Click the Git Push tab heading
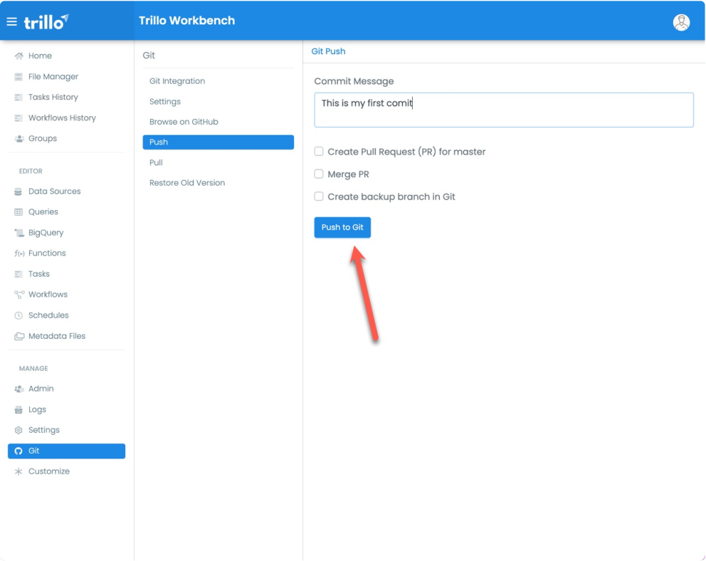Viewport: 706px width, 561px height. click(x=328, y=51)
